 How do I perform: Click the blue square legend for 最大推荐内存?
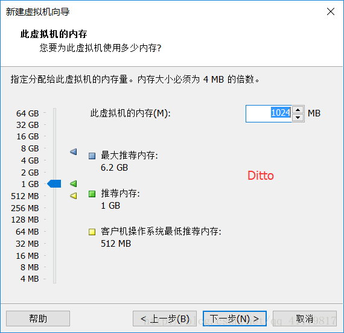(x=92, y=156)
